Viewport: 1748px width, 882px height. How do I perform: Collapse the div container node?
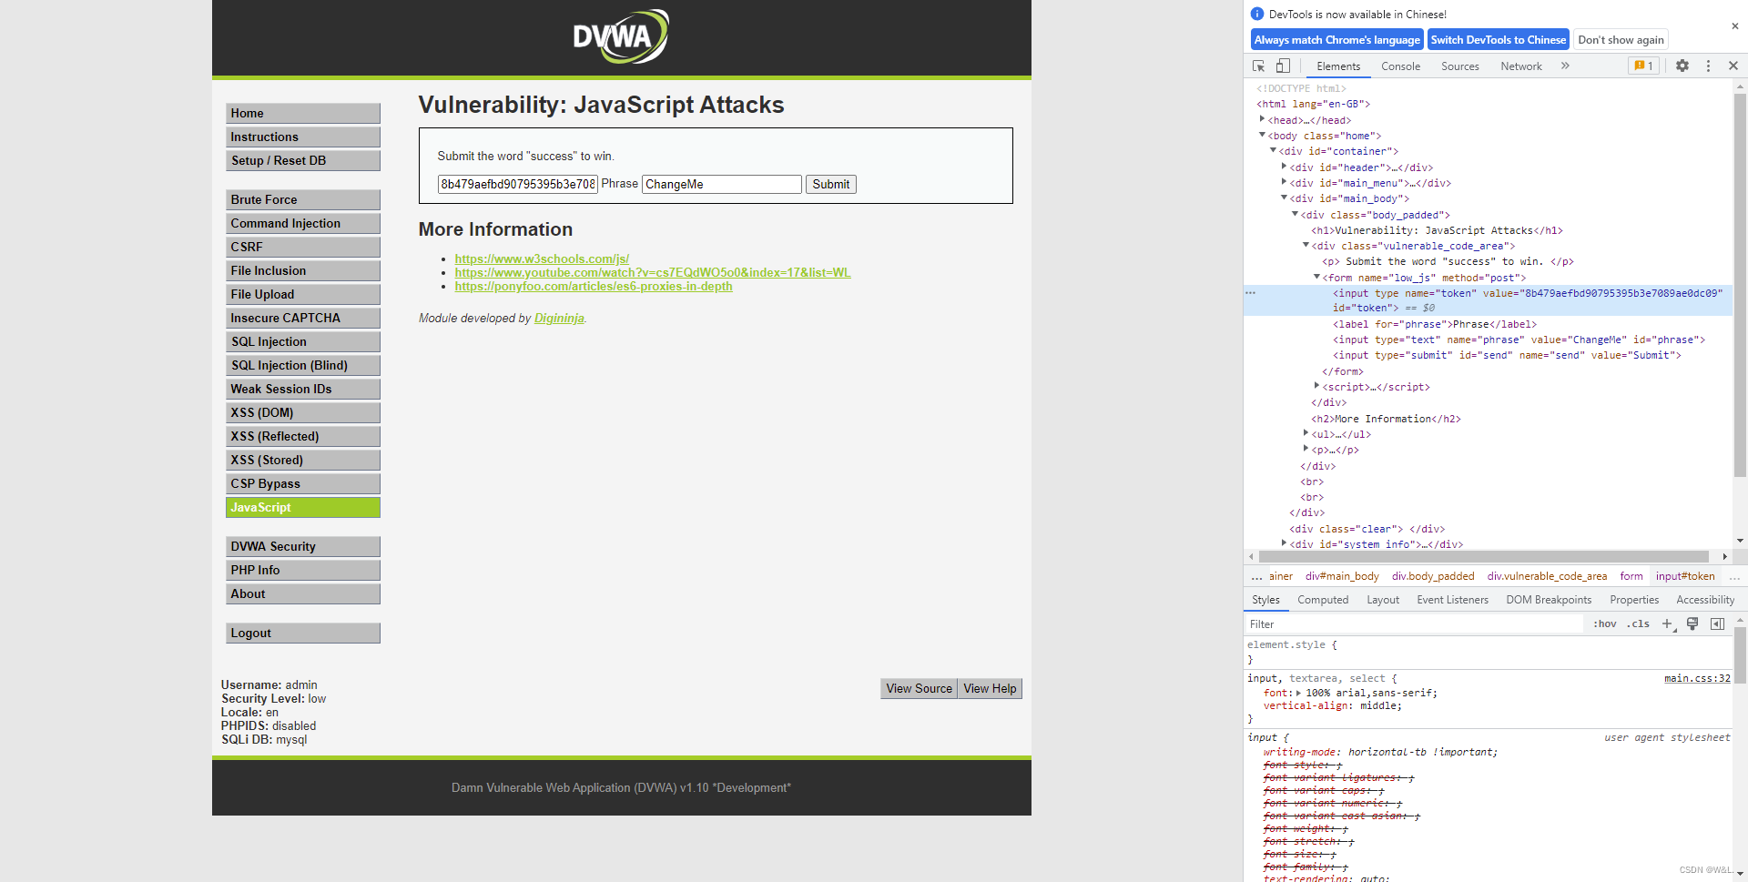tap(1273, 150)
